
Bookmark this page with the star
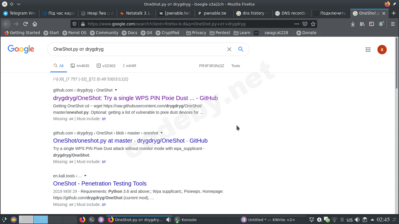click(x=313, y=24)
